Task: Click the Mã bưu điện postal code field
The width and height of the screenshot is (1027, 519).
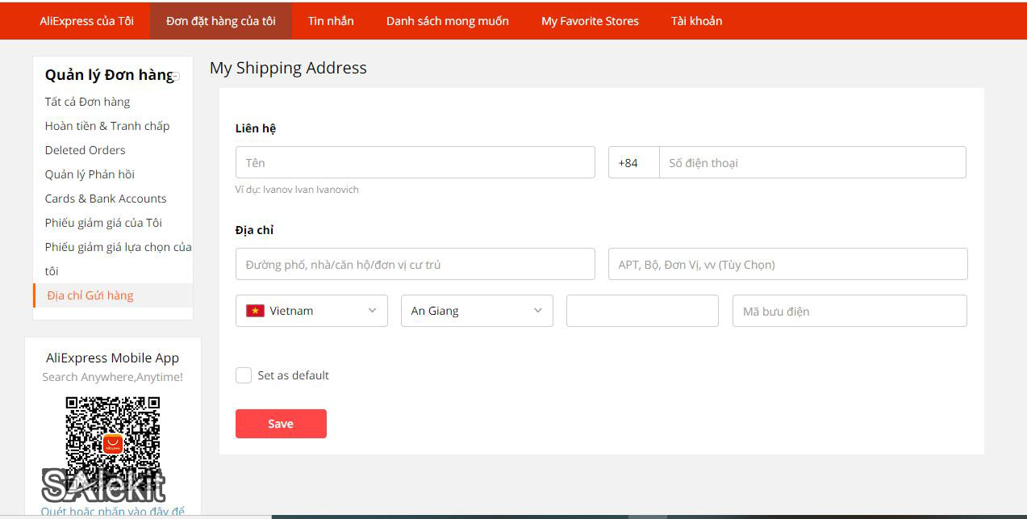Action: click(x=848, y=310)
